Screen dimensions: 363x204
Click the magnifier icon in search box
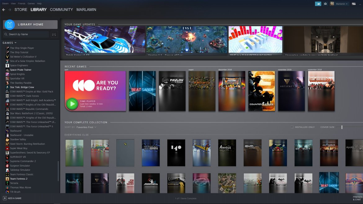[6, 34]
